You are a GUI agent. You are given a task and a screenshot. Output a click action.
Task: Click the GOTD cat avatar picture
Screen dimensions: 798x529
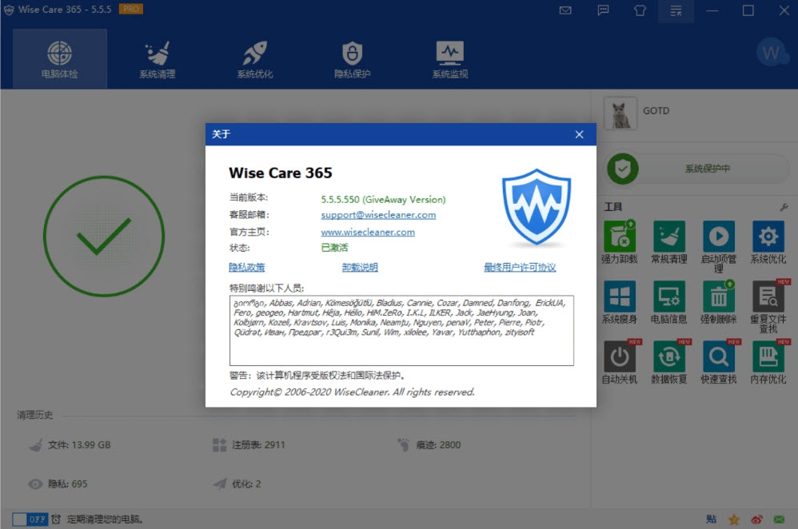620,113
